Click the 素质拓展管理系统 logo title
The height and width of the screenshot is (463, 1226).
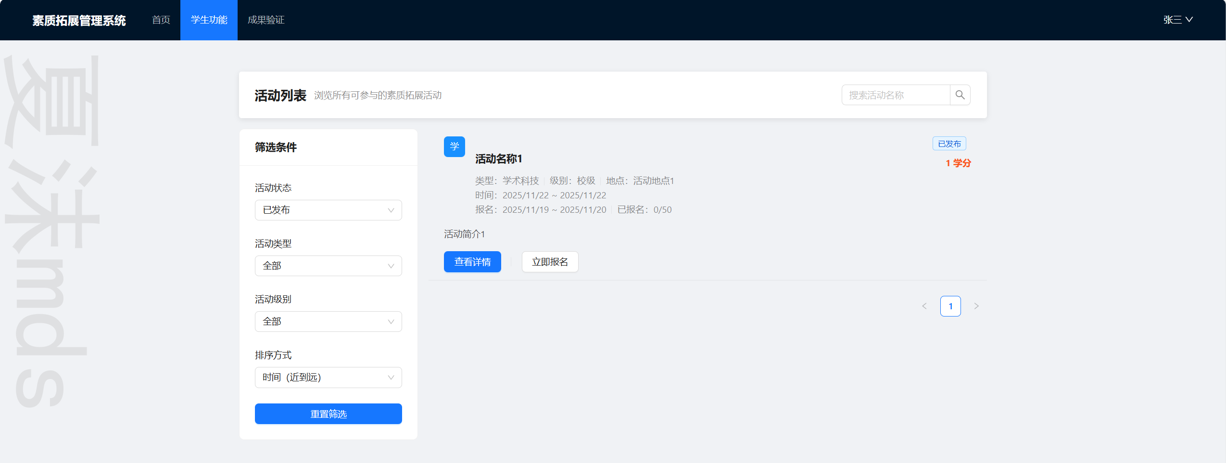79,20
